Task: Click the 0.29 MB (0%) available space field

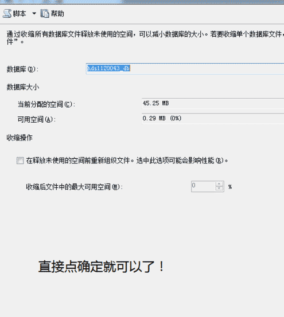Action: (x=213, y=119)
